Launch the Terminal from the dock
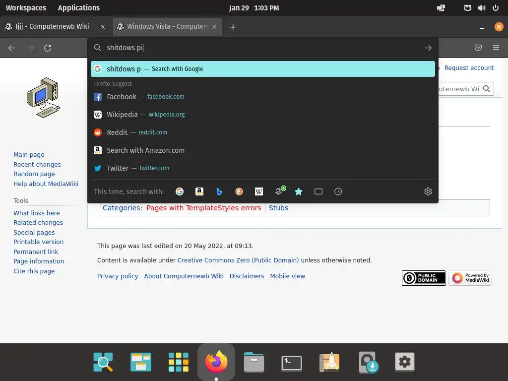The image size is (508, 381). click(292, 363)
